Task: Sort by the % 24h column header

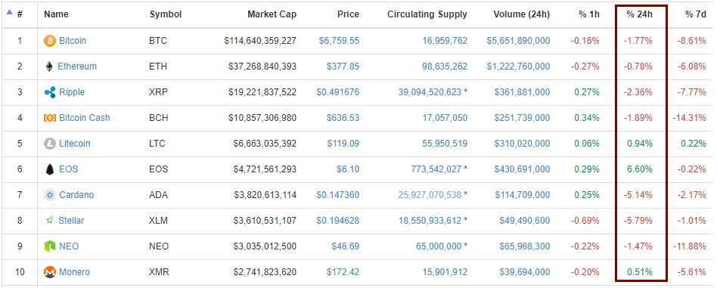Action: (639, 14)
